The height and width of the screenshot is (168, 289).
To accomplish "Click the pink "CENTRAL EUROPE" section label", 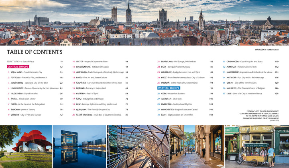I will point(18,67).
